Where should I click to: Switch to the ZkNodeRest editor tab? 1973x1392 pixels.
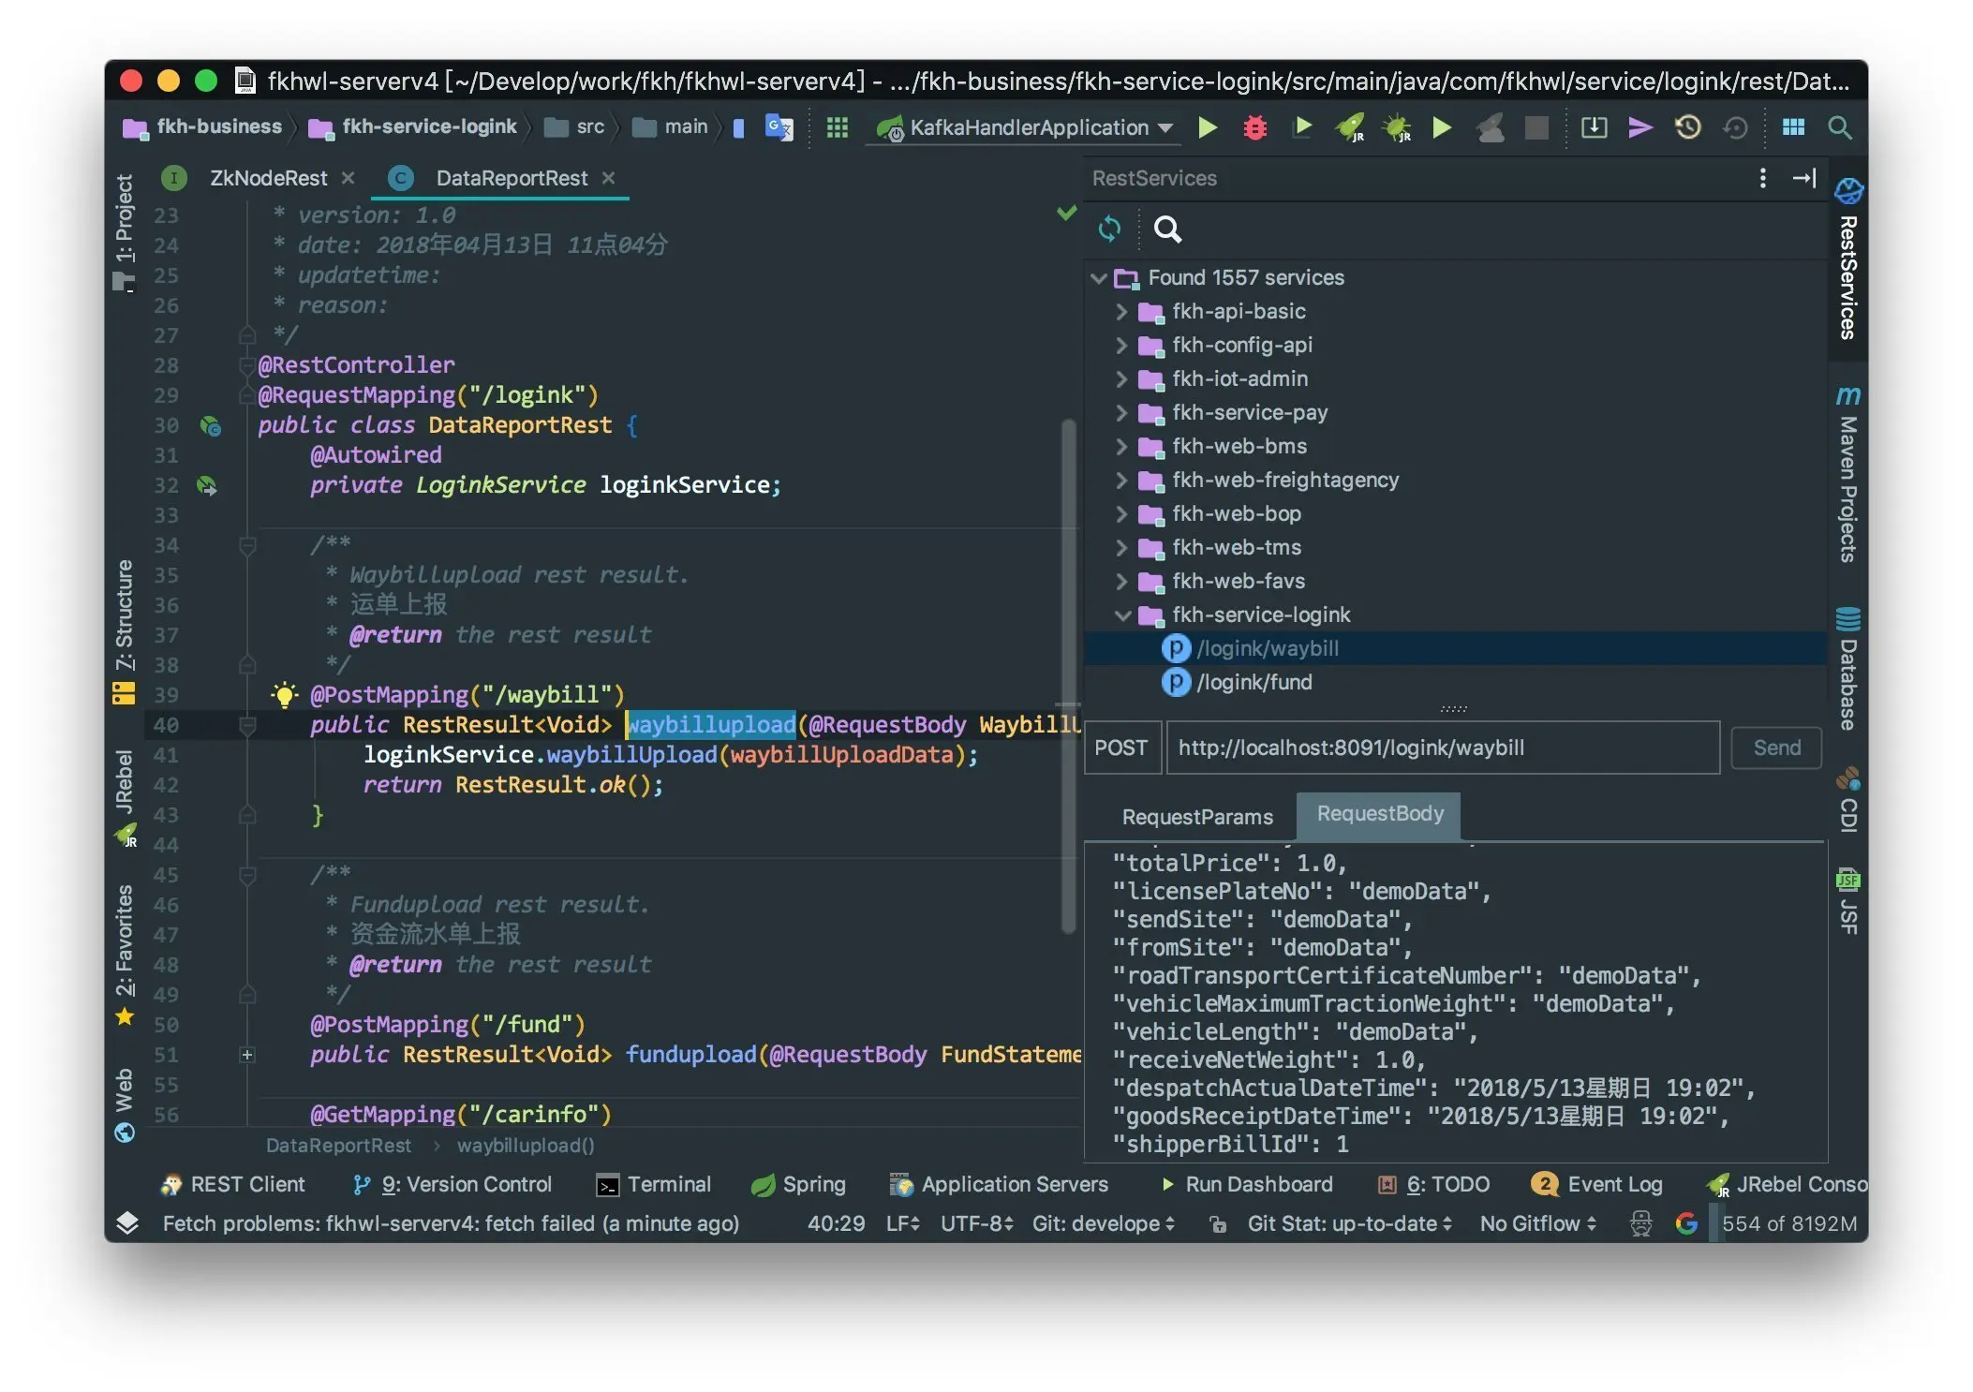(x=268, y=178)
